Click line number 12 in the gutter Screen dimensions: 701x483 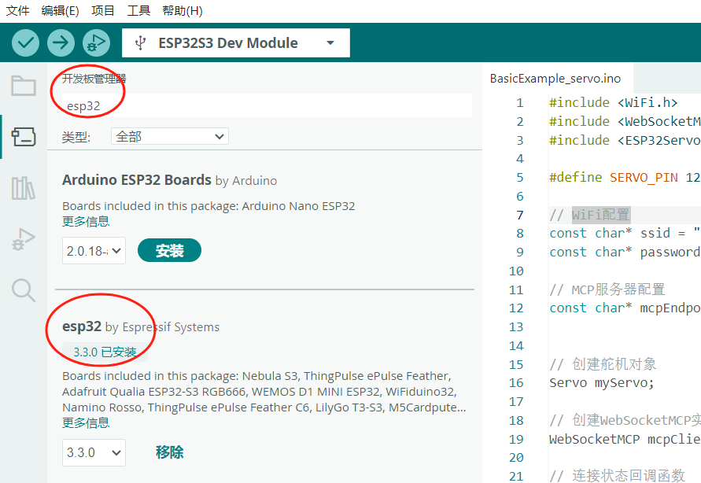[516, 308]
